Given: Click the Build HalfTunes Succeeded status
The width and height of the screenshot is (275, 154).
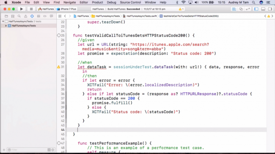Looking at the screenshot, I should (x=124, y=9).
